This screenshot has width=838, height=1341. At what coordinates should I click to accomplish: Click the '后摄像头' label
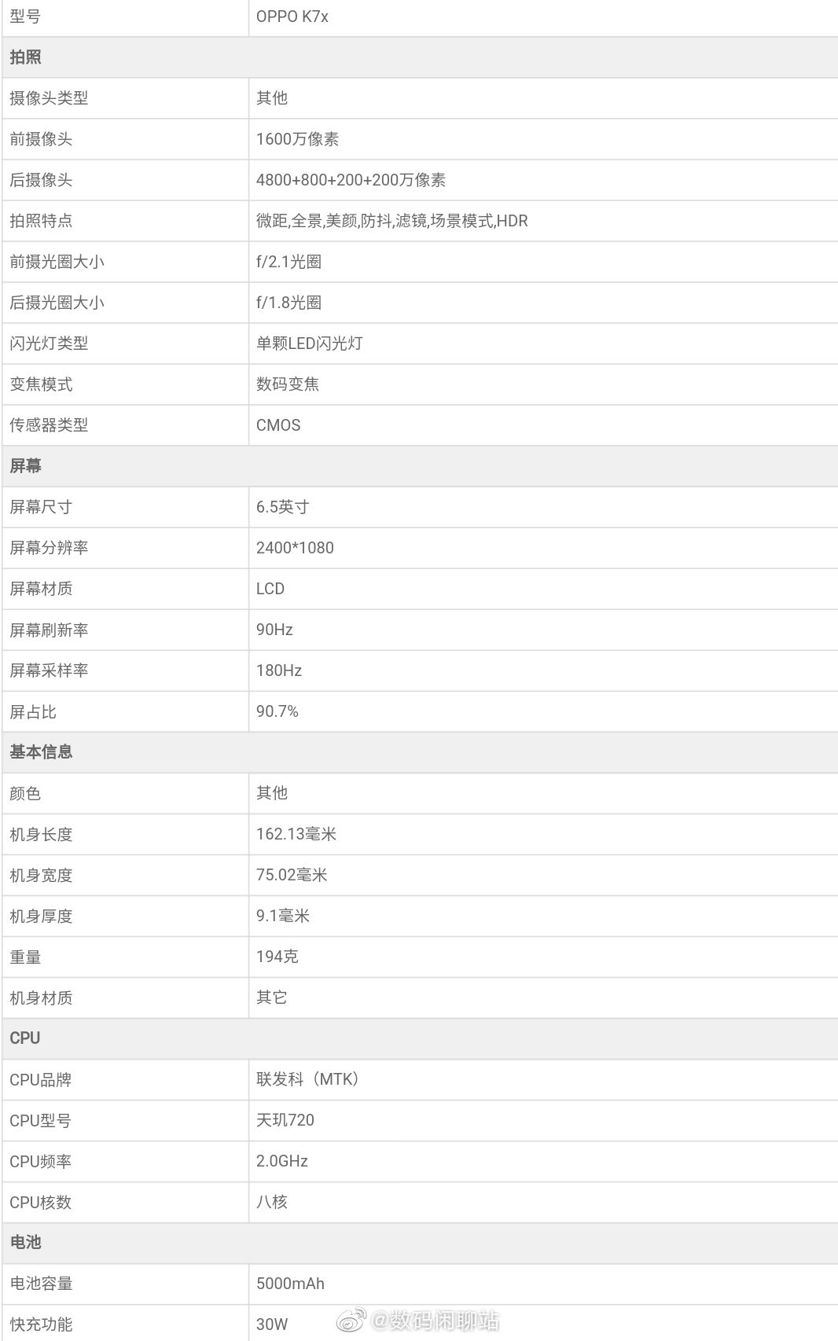pos(41,180)
